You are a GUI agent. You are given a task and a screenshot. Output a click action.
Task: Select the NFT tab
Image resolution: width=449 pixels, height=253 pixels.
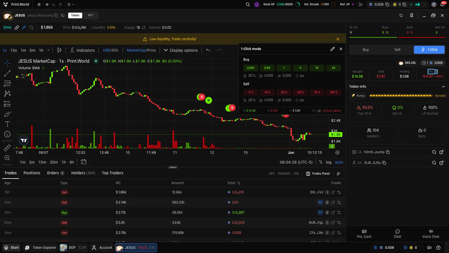point(90,15)
